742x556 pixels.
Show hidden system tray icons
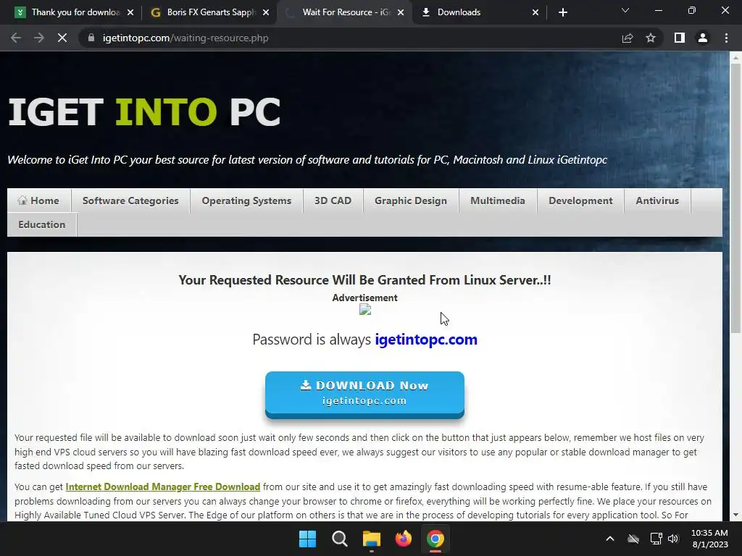point(610,539)
